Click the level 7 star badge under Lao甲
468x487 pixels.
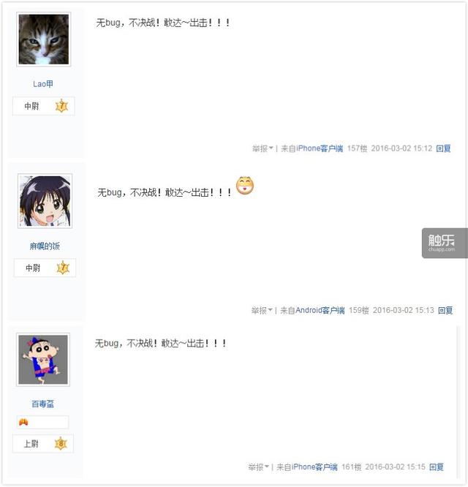[x=62, y=106]
